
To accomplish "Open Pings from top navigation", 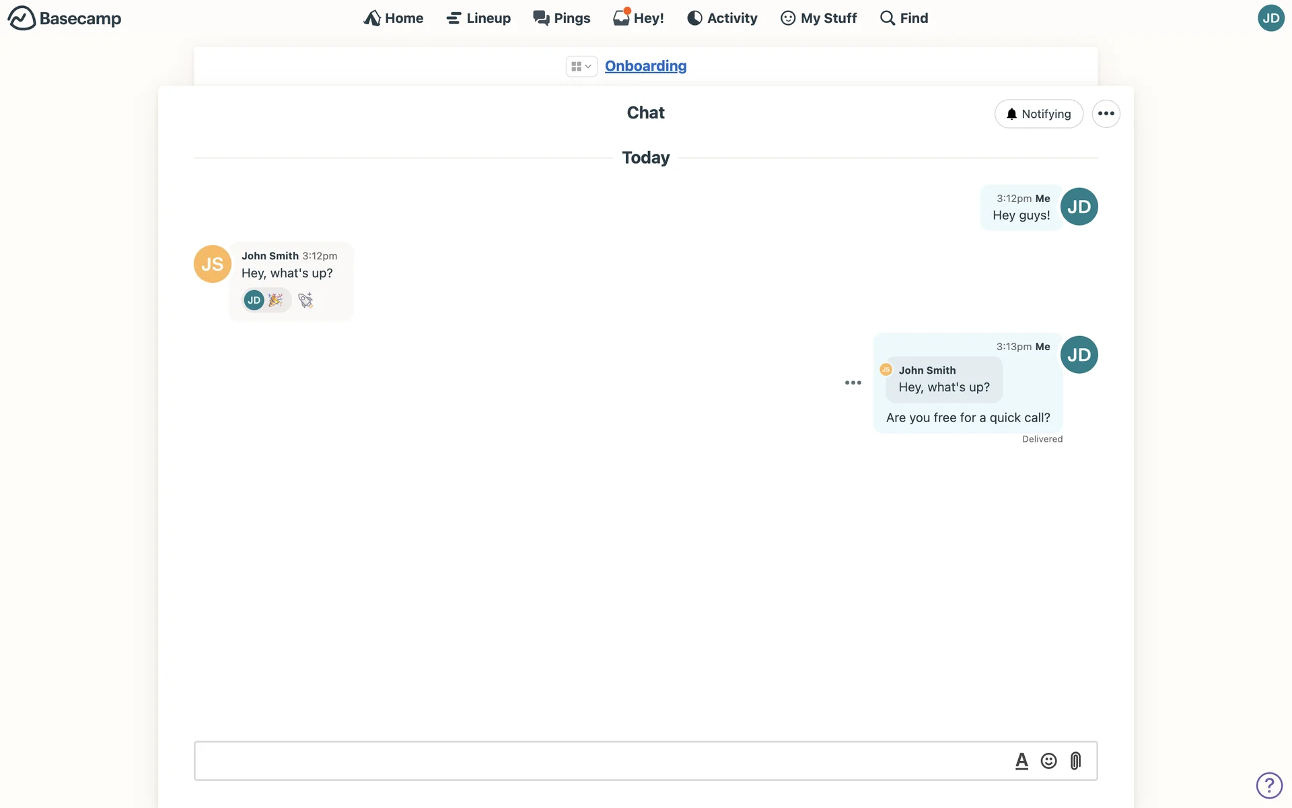I will click(562, 18).
